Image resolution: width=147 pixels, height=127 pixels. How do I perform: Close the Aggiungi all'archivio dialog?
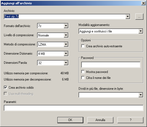[143, 3]
